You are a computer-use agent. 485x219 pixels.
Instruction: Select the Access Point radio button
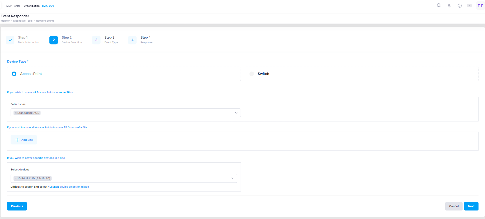pos(14,74)
